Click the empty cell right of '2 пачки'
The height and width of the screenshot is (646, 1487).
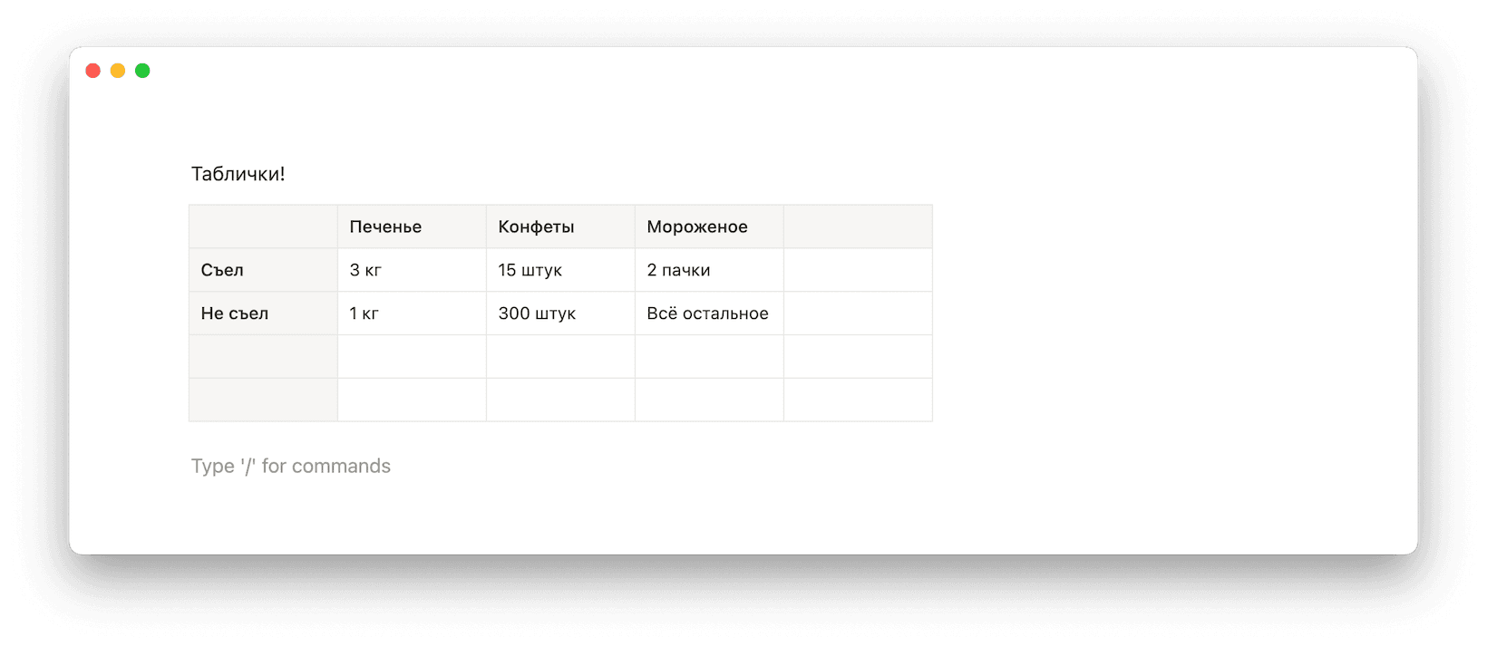858,270
